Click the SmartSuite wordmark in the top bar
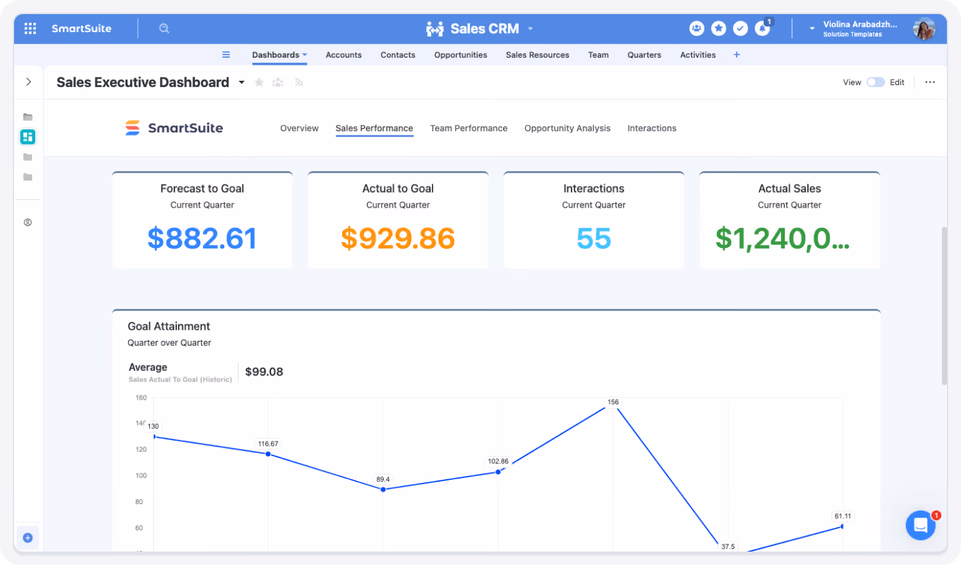The image size is (961, 565). pos(81,28)
